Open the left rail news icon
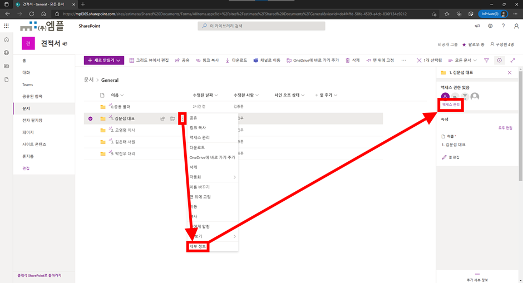The image size is (523, 283). (x=6, y=66)
